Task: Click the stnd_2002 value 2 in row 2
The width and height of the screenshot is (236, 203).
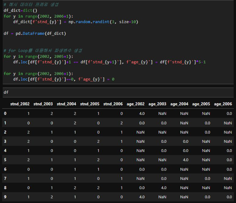Action: (28, 132)
